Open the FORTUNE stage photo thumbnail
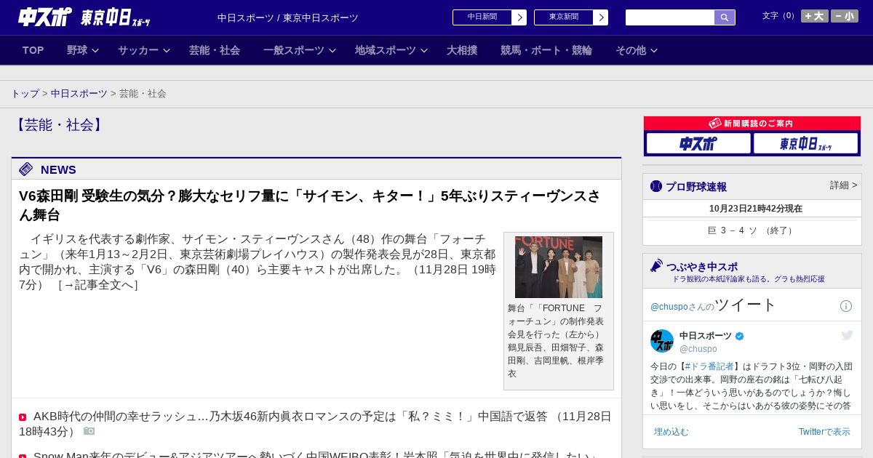The width and height of the screenshot is (873, 458). 559,267
